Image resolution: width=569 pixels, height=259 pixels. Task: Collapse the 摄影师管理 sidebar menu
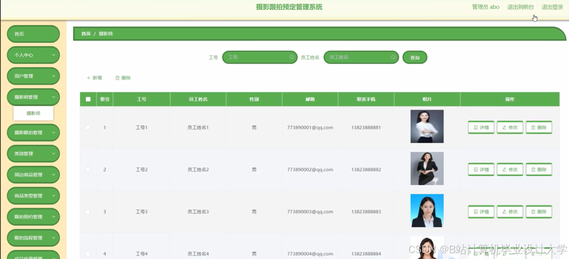(x=34, y=97)
